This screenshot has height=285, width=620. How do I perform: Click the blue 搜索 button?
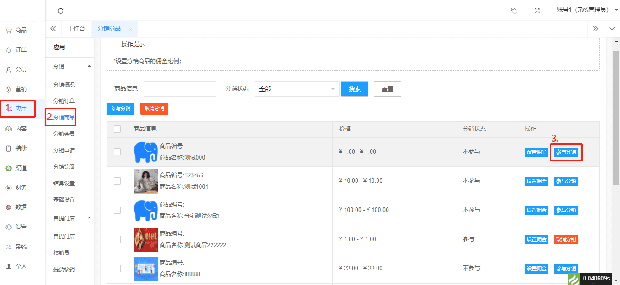(355, 89)
